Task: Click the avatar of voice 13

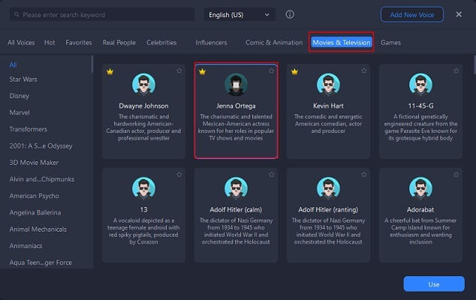Action: click(143, 188)
